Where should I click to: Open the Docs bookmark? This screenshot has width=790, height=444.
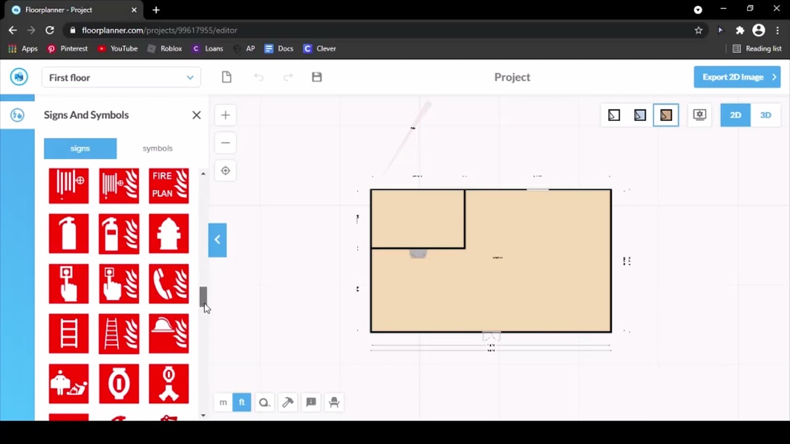tap(279, 49)
